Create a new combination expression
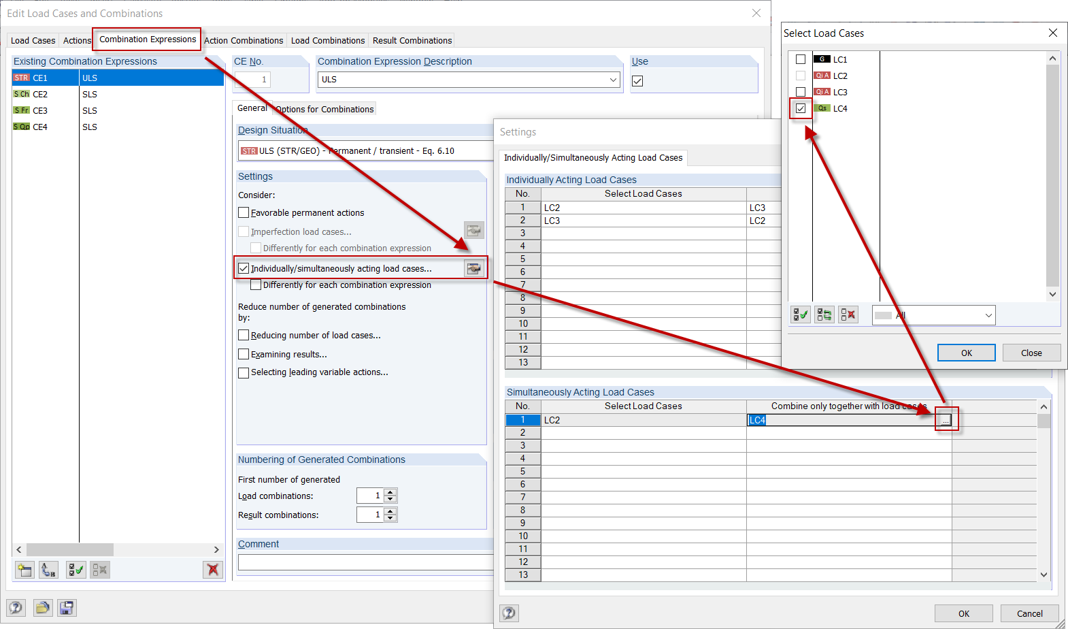This screenshot has height=629, width=1068. pos(24,570)
